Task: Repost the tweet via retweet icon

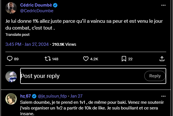Action: click(48, 59)
